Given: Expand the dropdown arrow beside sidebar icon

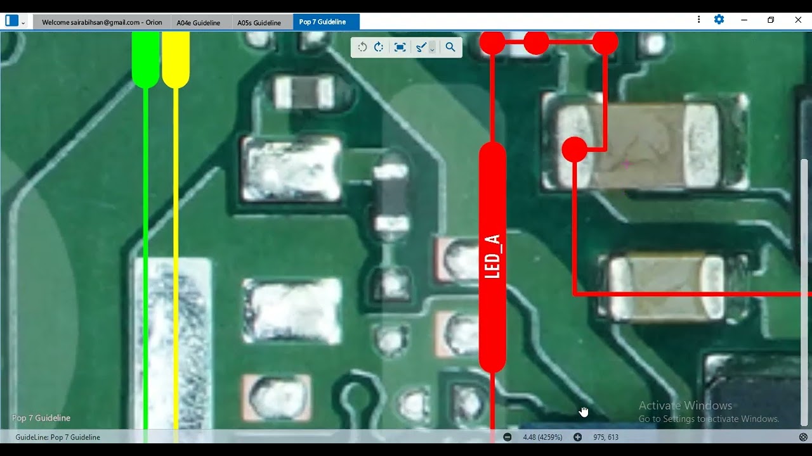Looking at the screenshot, I should click(x=23, y=23).
